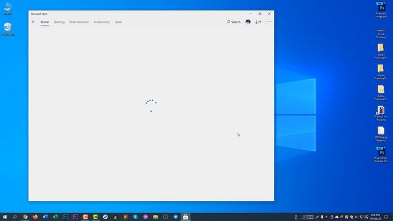Open the green Camtasia recorder taskbar icon
Image resolution: width=393 pixels, height=221 pixels.
[x=95, y=217]
